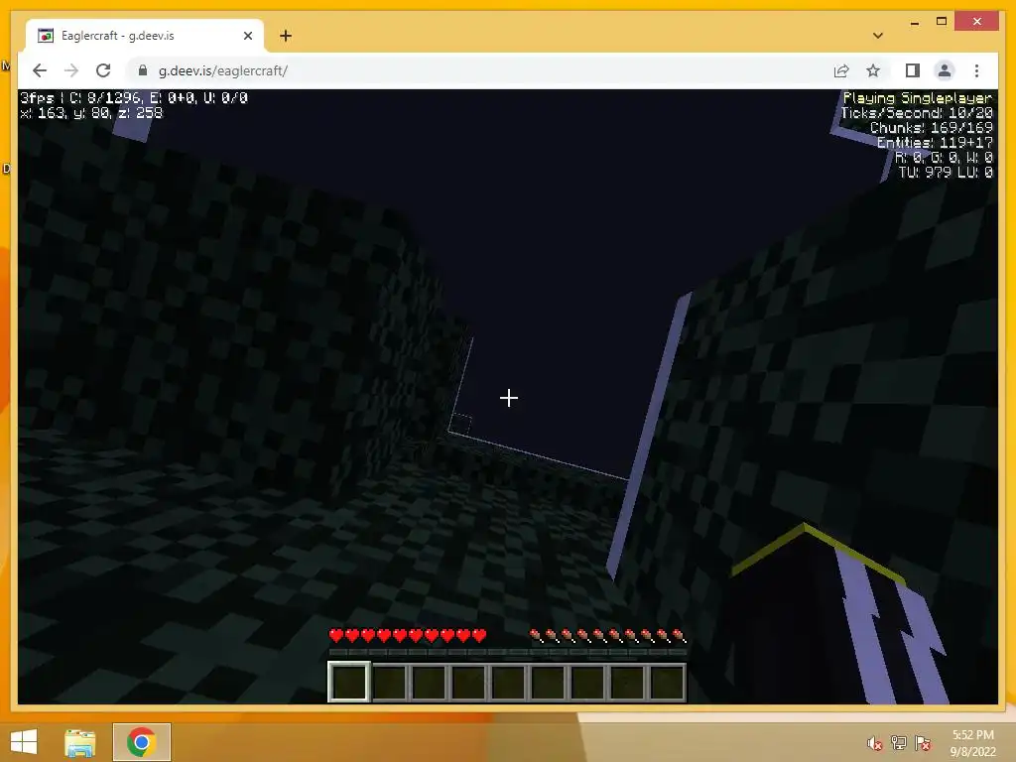Click the 'Ticks/Second: 10/20' readout
Image resolution: width=1016 pixels, height=762 pixels.
click(x=916, y=113)
